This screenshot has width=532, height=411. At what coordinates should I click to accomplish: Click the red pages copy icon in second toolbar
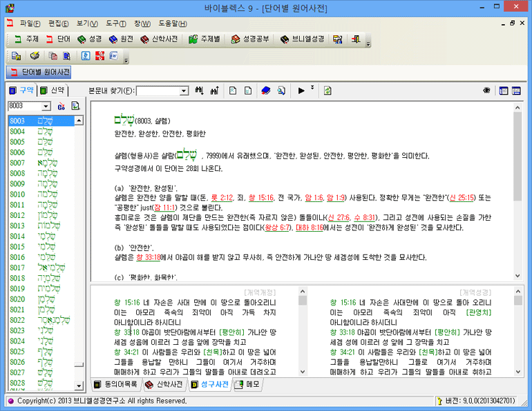[53, 56]
